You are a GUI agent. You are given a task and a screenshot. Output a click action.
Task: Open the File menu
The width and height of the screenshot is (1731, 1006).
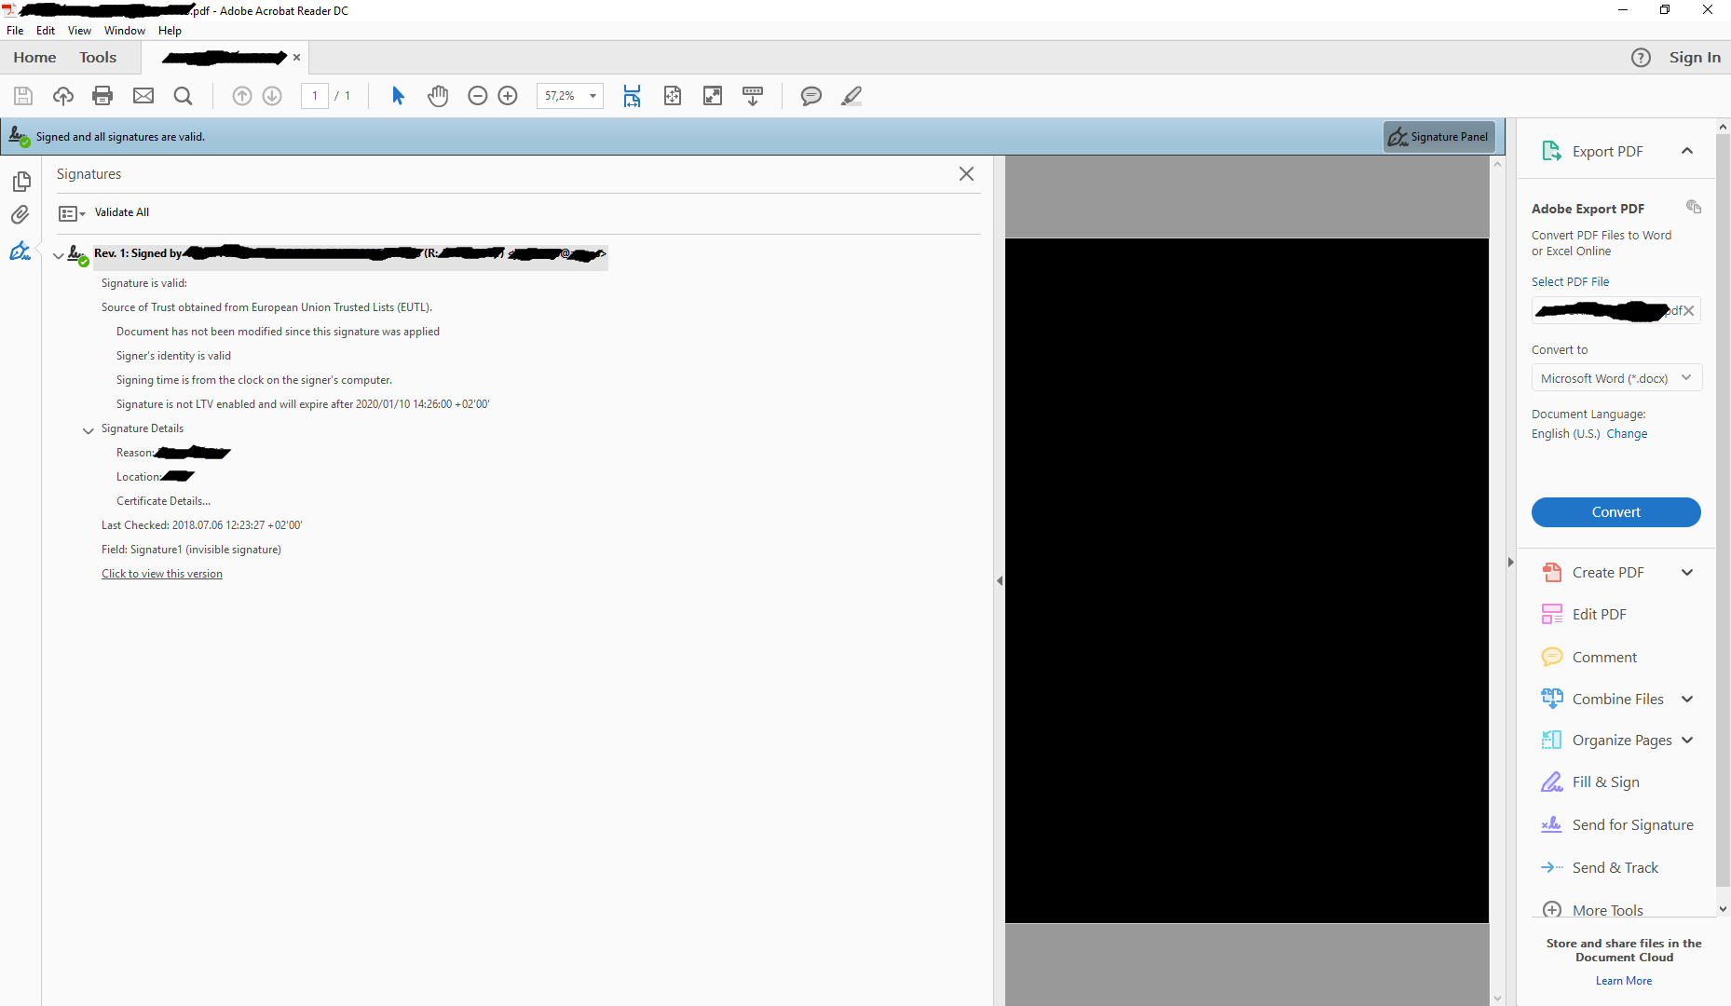pyautogui.click(x=15, y=31)
